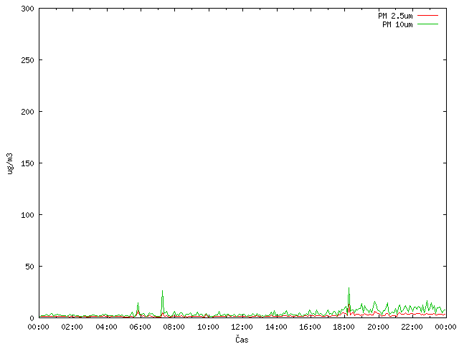Screen dimensions: 459x344
Task: Click the 18:00 time label
Action: click(344, 327)
